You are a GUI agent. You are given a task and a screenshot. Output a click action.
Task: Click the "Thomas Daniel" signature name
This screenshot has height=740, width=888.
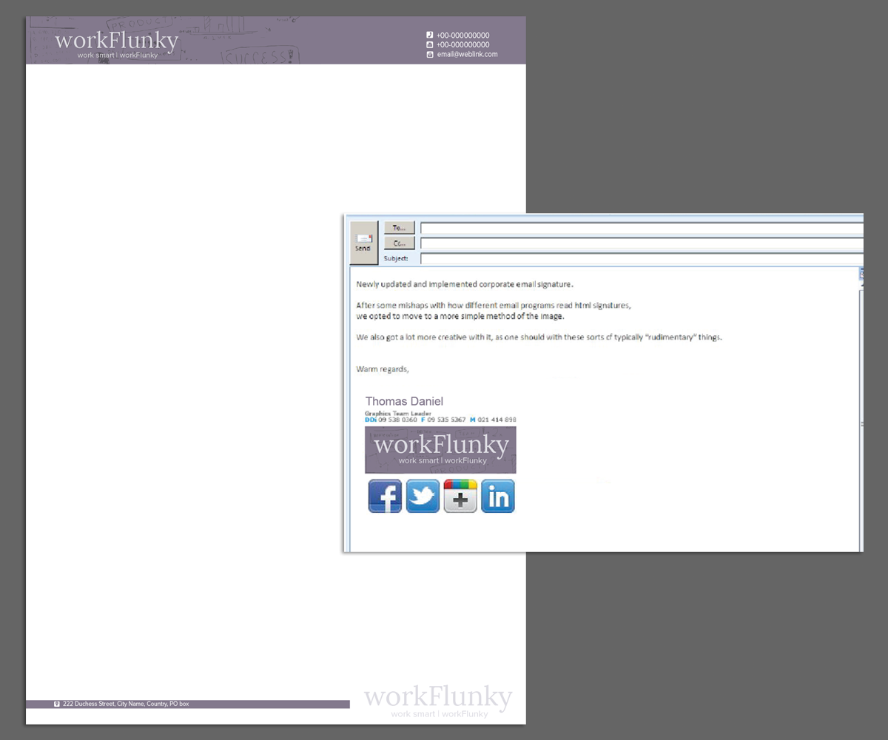tap(404, 401)
